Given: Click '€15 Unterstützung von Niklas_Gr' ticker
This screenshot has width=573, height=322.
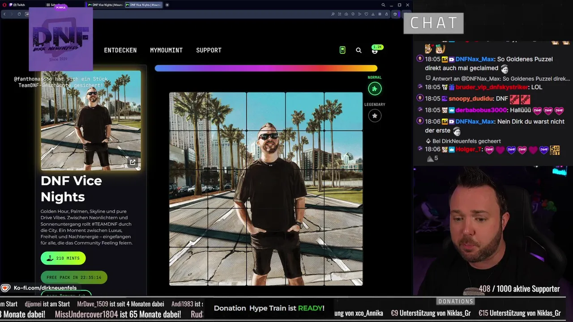Looking at the screenshot, I should (519, 313).
